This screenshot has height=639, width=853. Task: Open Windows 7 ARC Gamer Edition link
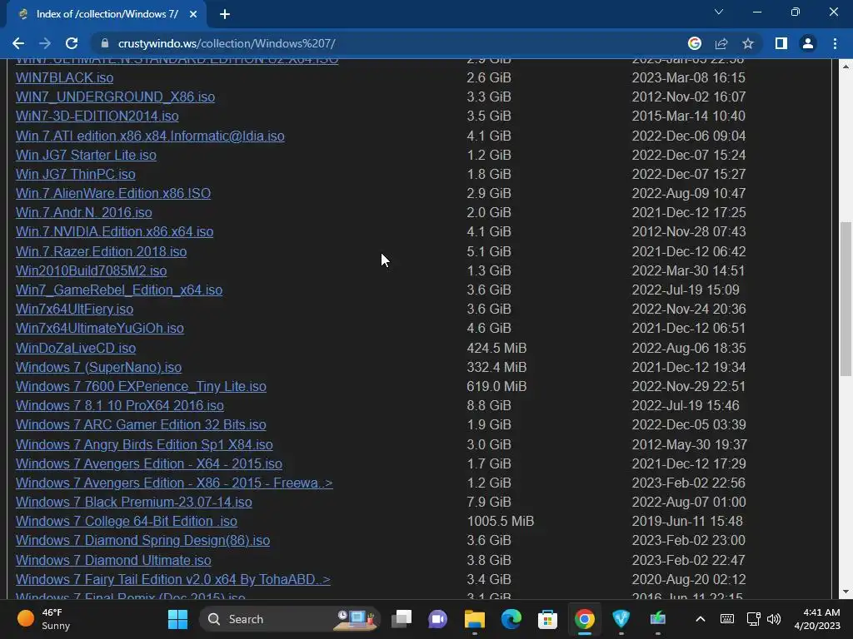click(x=141, y=424)
